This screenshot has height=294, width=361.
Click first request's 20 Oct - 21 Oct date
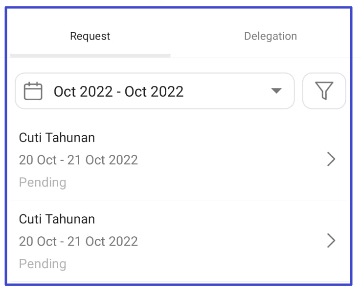[x=78, y=160]
